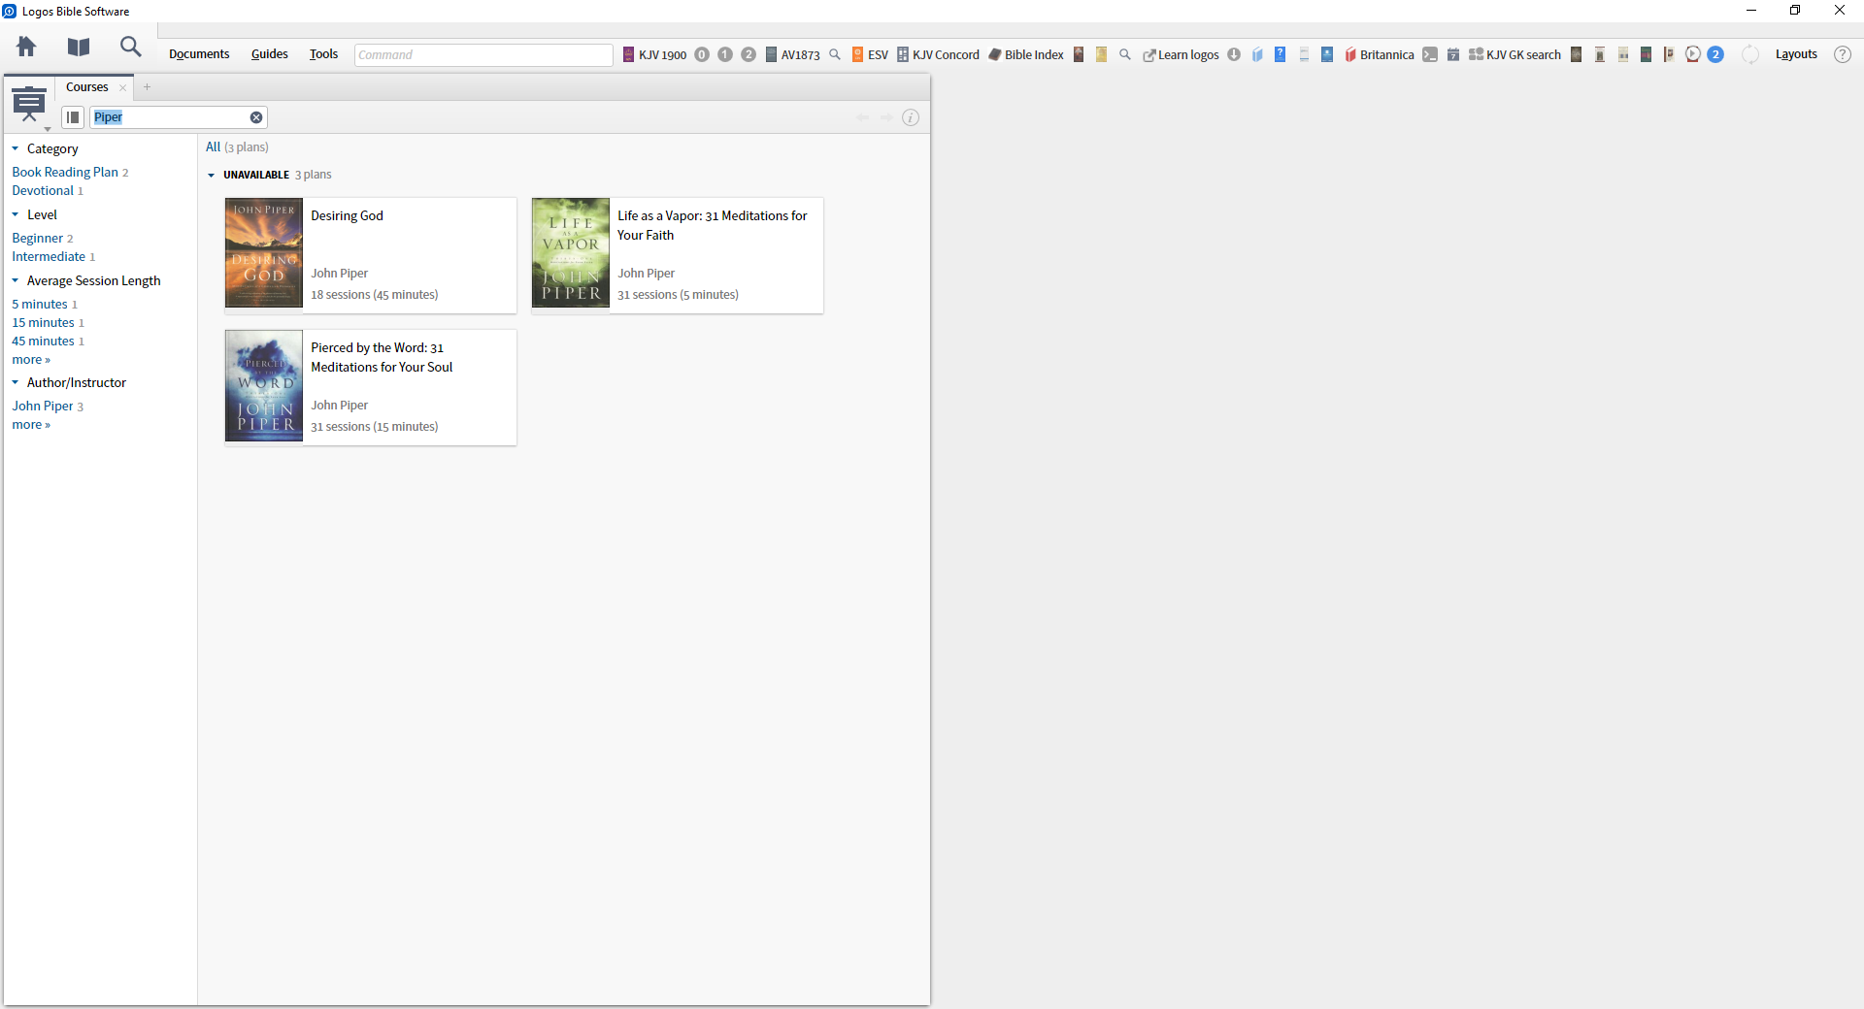Open the KJV 1900 Bible shortcut
Screen dimensions: 1864x1009
(654, 54)
